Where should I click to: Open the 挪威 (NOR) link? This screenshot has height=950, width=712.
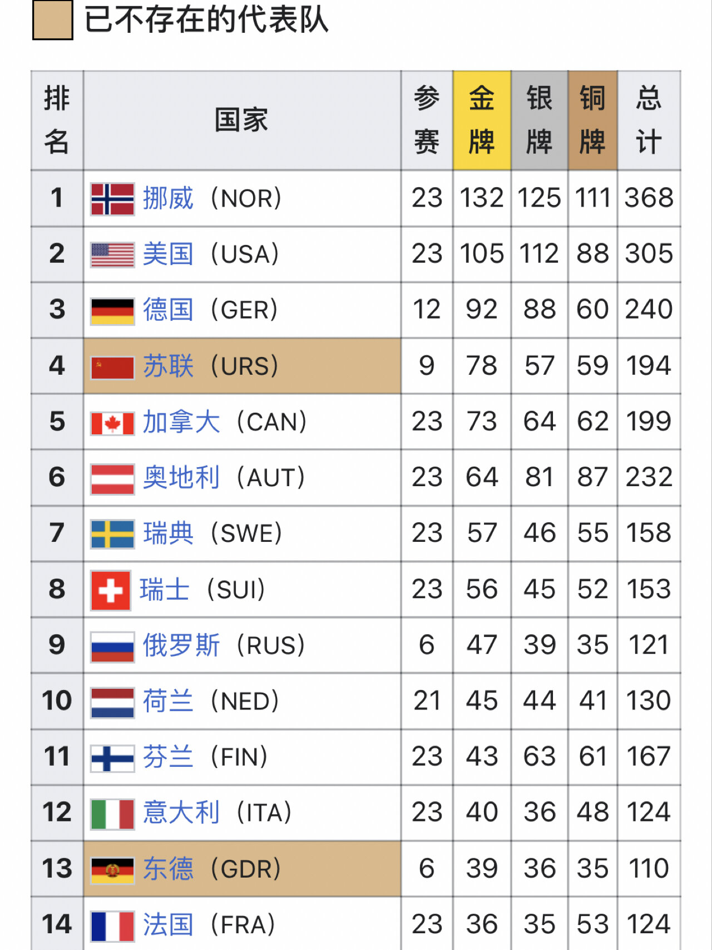[168, 199]
